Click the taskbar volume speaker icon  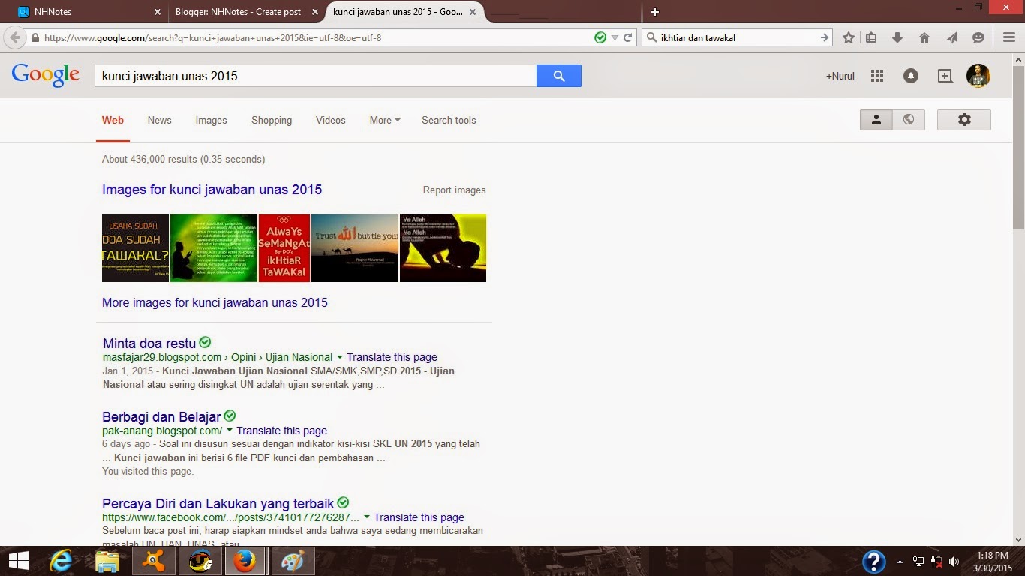tap(954, 561)
